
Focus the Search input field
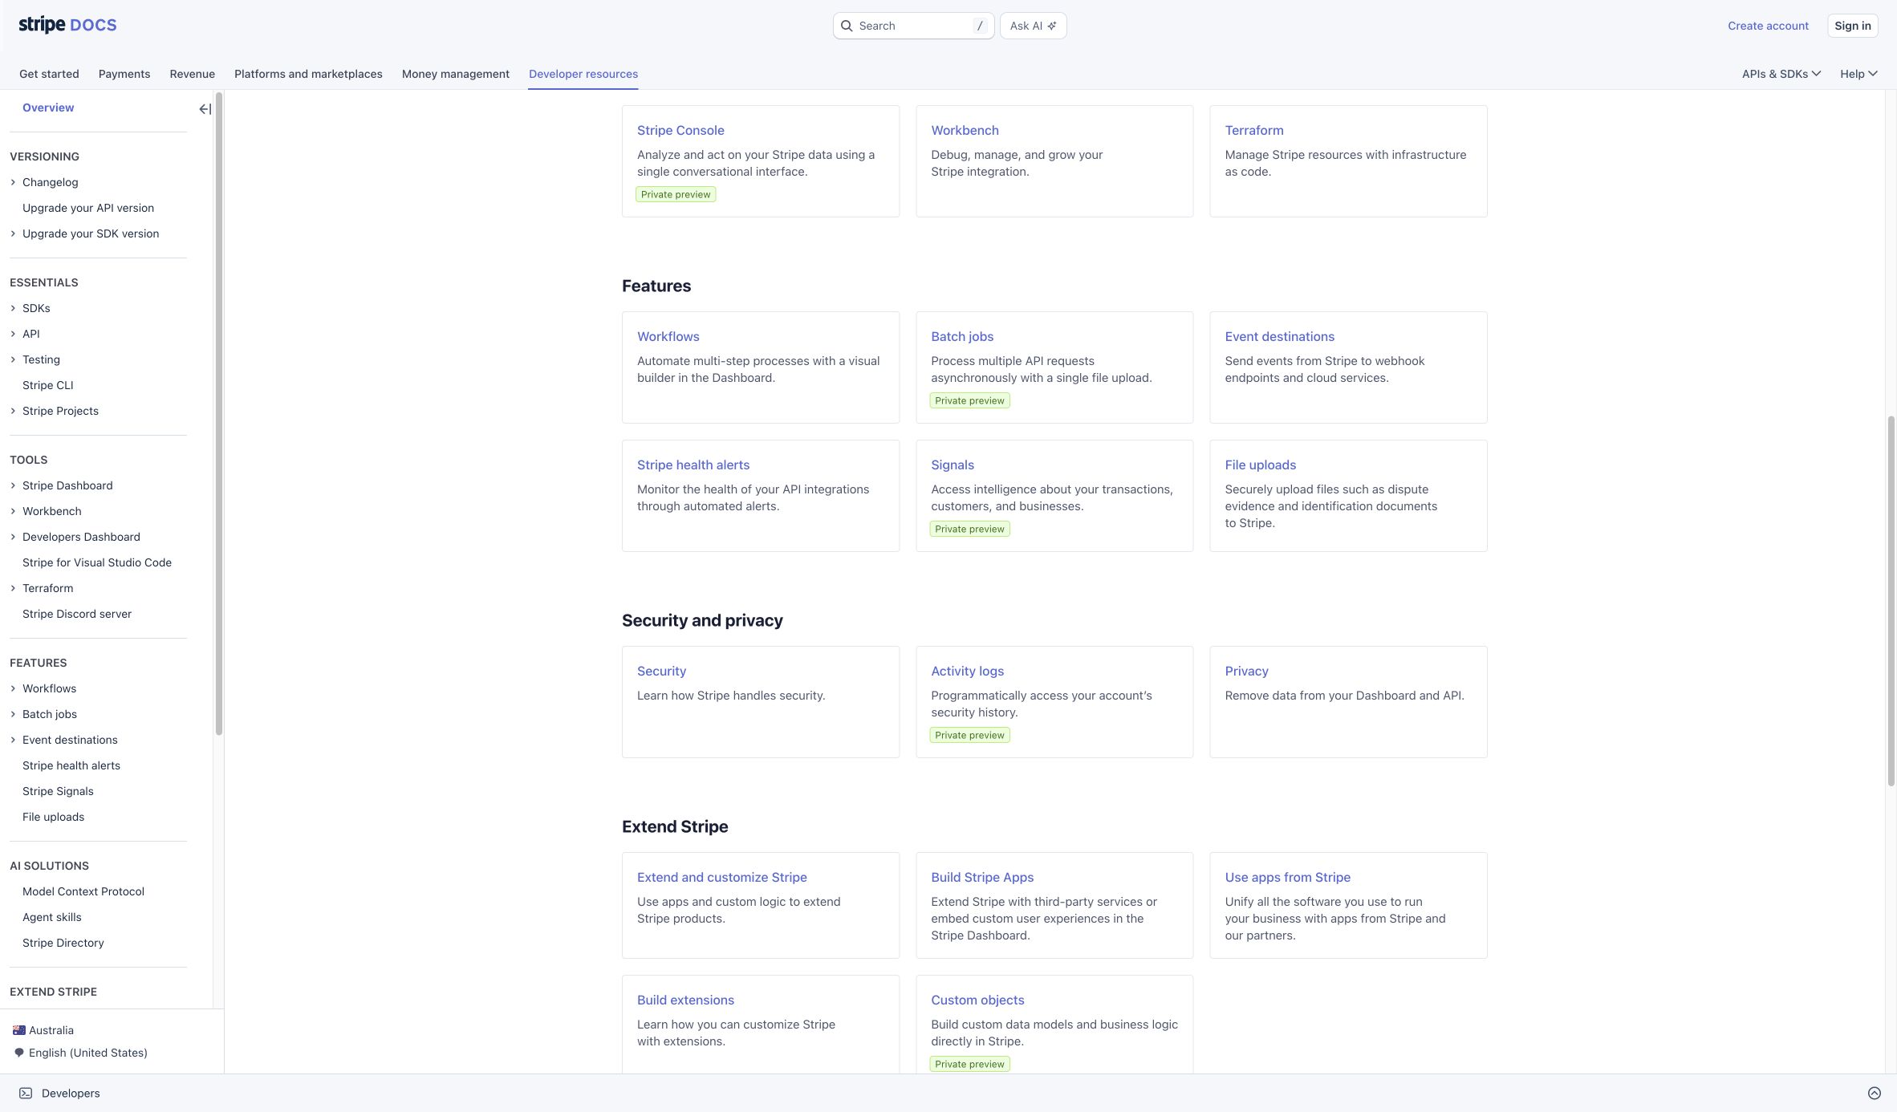click(x=913, y=26)
